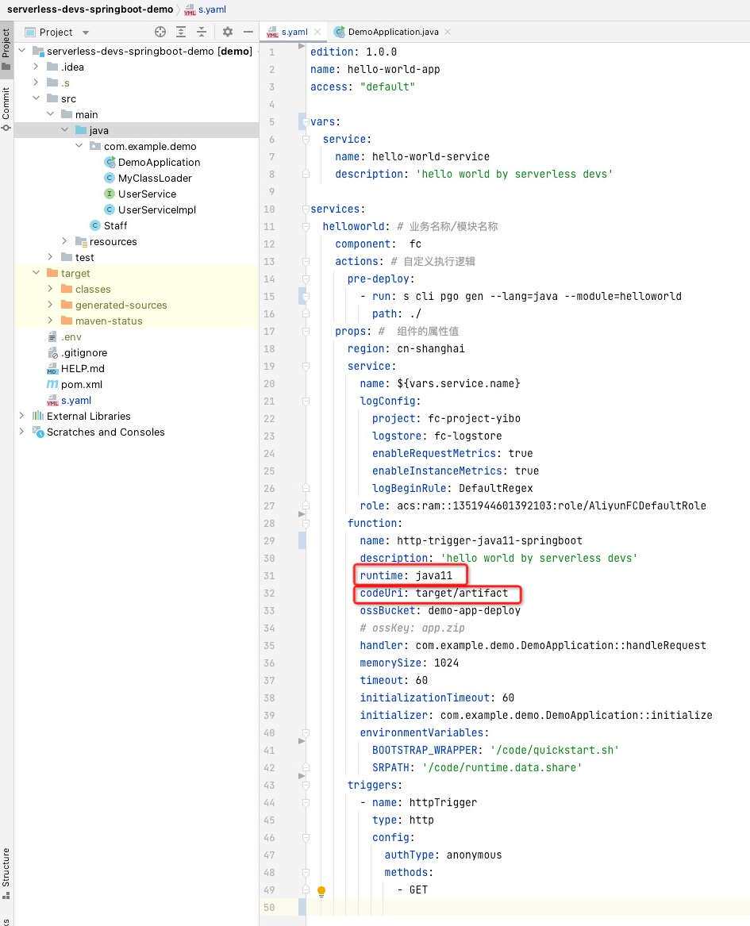Viewport: 750px width, 926px height.
Task: Collapse the target folder
Action: [36, 273]
